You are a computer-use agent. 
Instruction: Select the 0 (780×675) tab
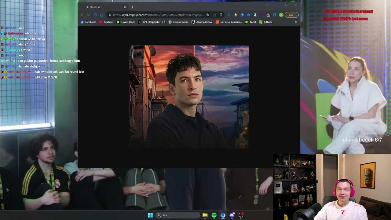point(104,7)
